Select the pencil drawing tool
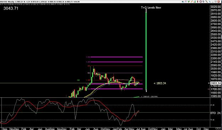 192,1
